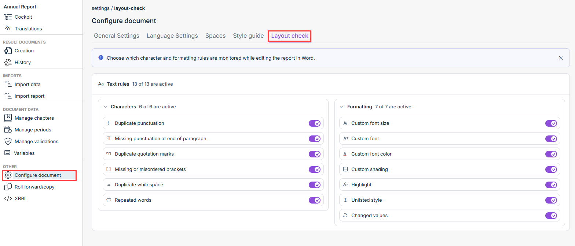Open the Spaces tab
Screen dimensions: 575x246
click(x=215, y=36)
